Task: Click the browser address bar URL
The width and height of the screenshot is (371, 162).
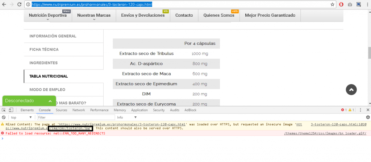Action: 92,4
